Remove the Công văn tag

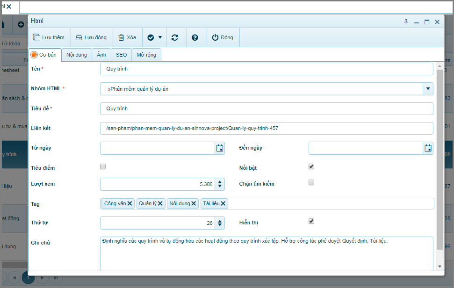click(x=130, y=203)
